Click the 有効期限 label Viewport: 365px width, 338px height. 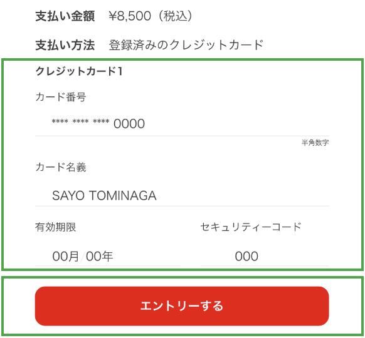(56, 227)
